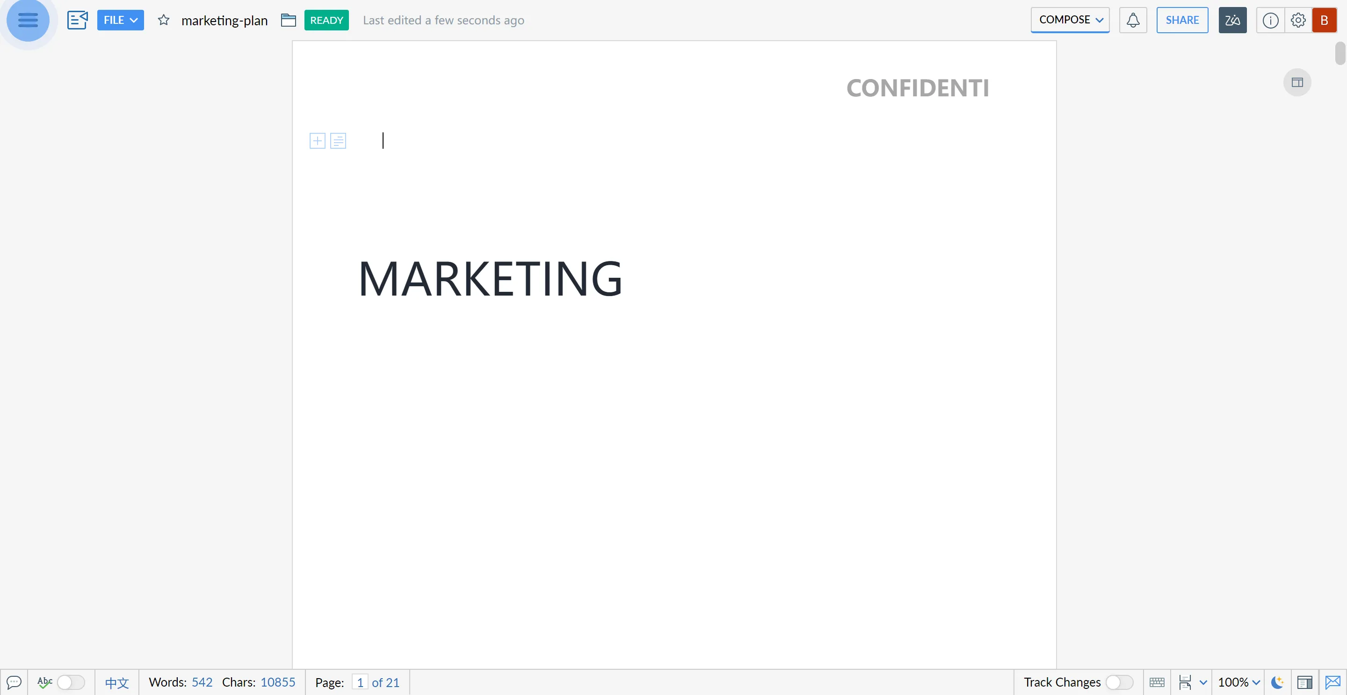Click the star/favorite icon
The image size is (1347, 695).
[x=163, y=20]
